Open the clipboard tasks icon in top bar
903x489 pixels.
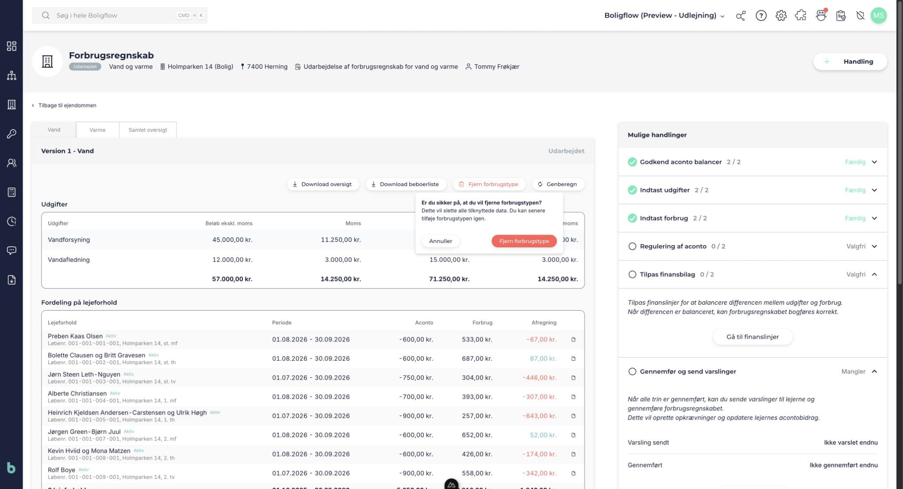pos(841,15)
